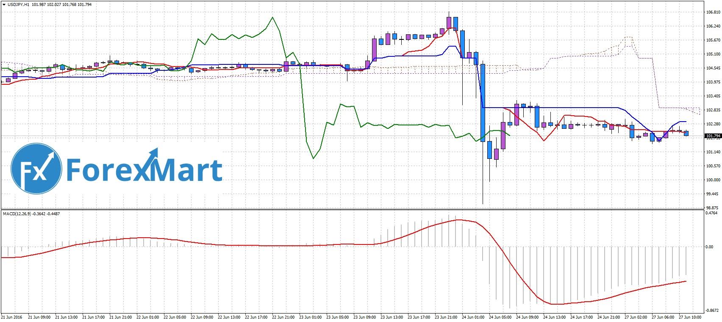Click the 24 Jun 05:00 time label

[x=500, y=317]
